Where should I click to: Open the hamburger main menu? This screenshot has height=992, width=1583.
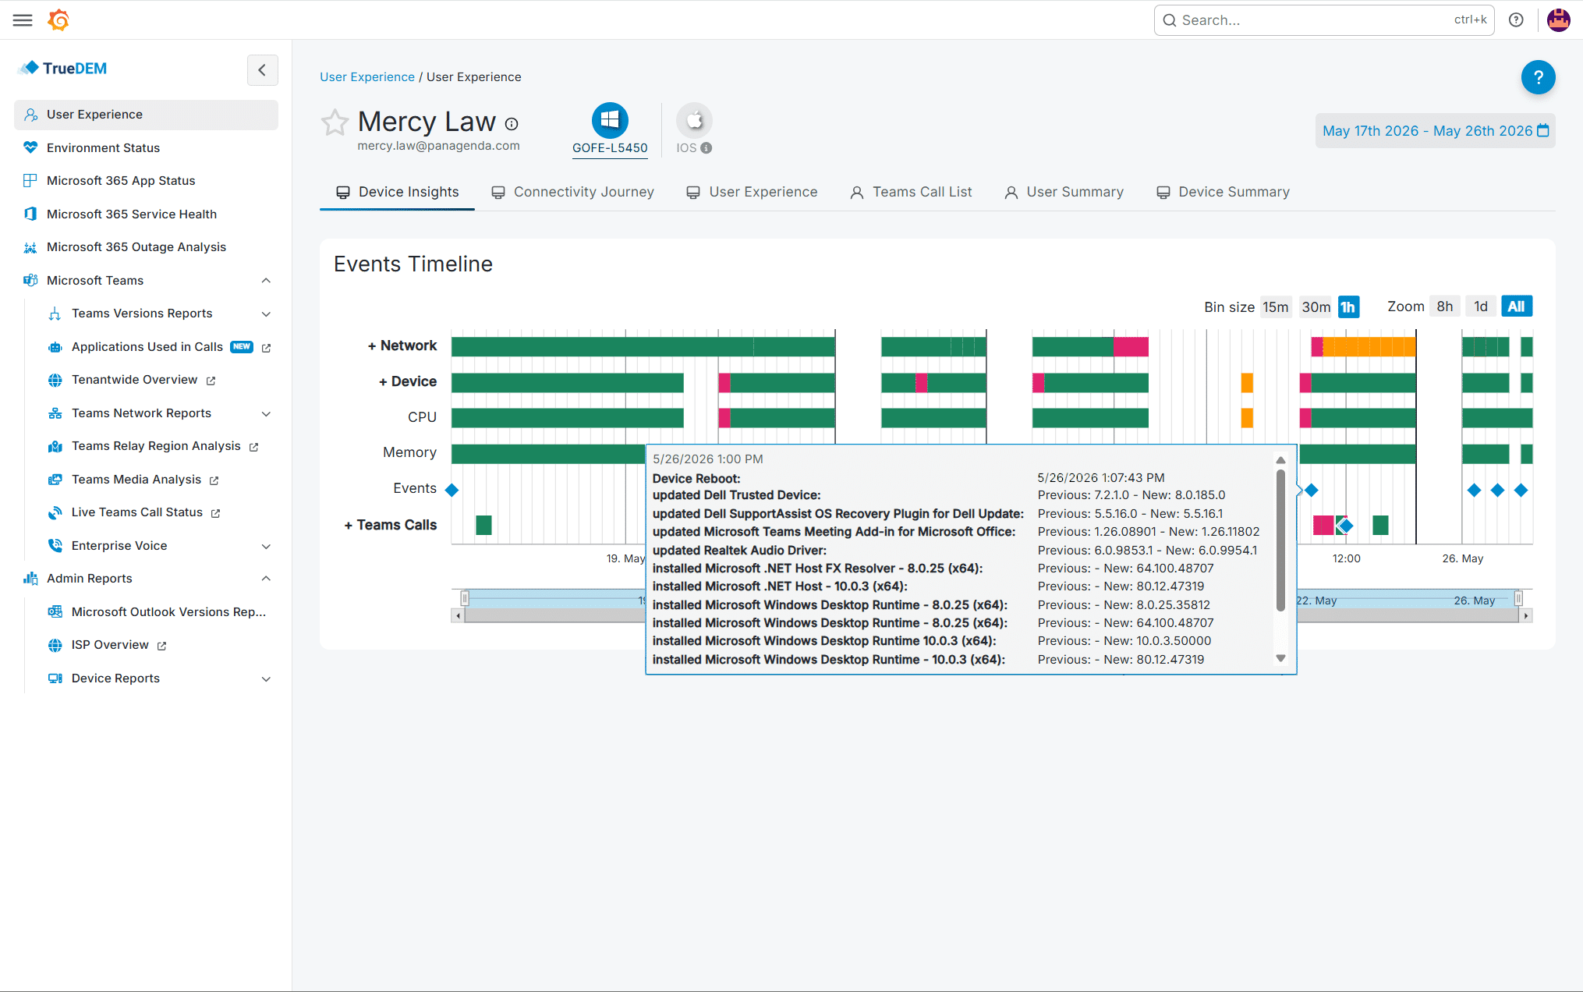(23, 20)
